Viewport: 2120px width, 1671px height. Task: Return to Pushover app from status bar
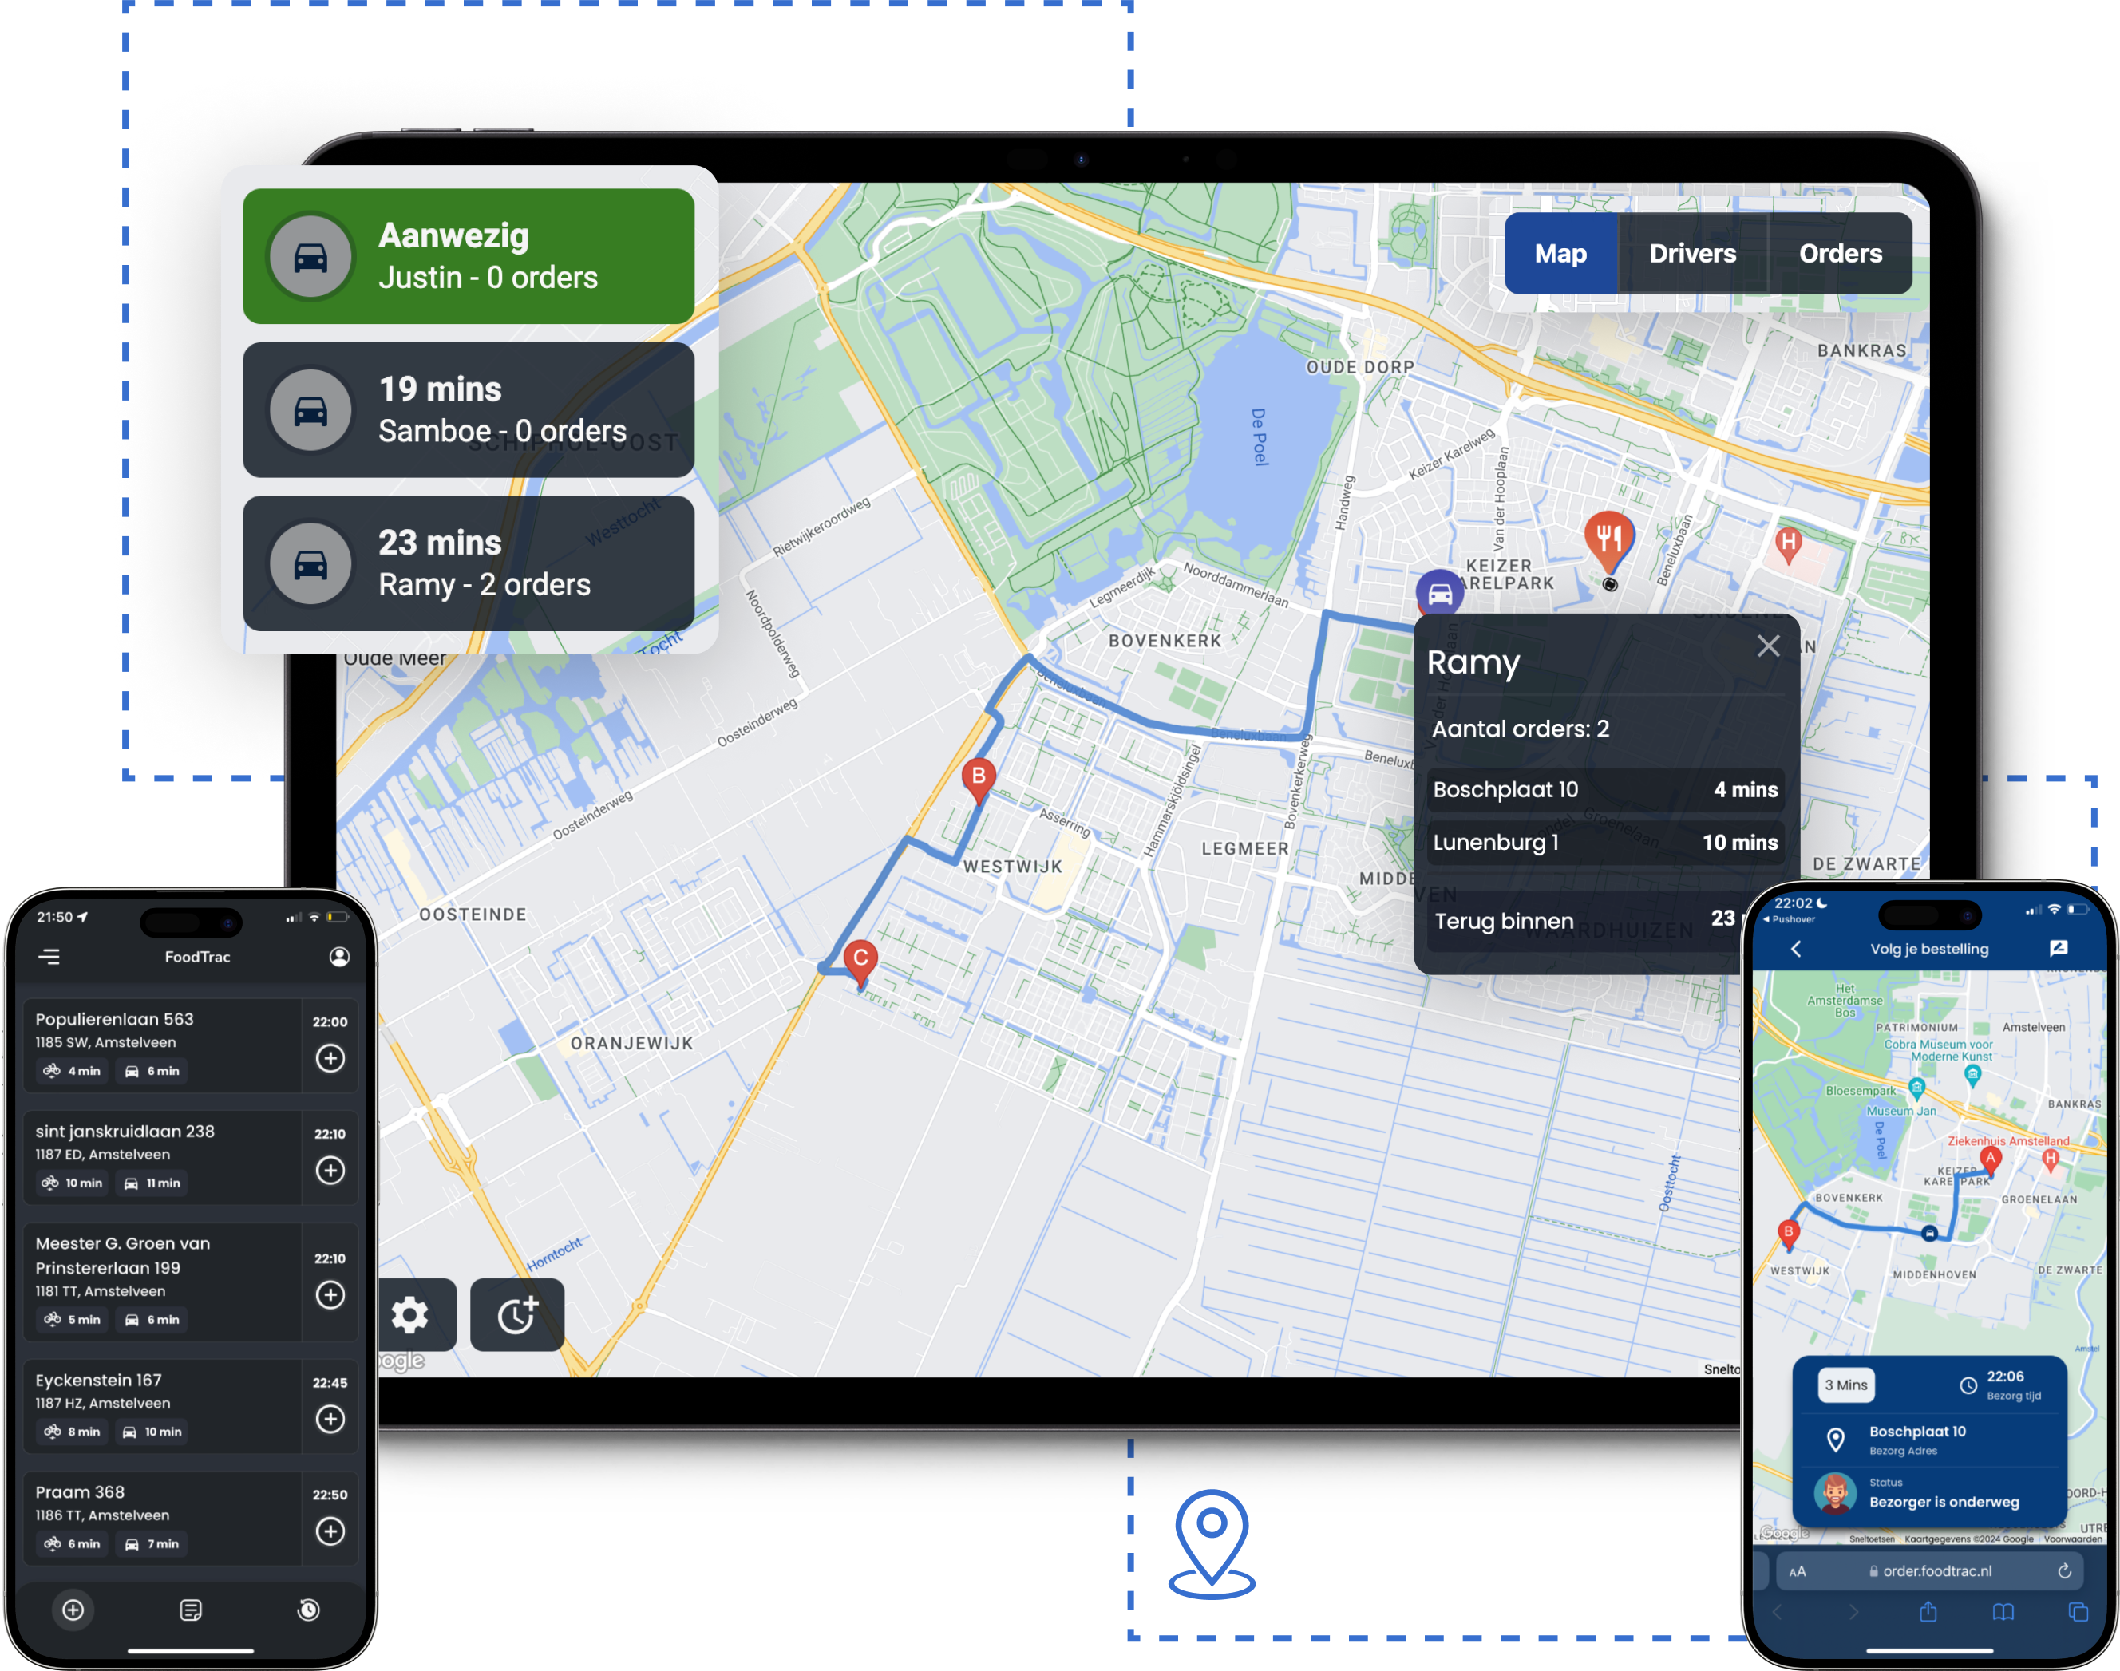[x=1790, y=919]
